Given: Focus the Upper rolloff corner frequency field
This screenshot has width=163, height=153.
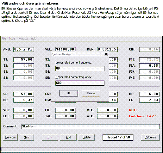Looking at the screenshot, I should click(x=80, y=83).
